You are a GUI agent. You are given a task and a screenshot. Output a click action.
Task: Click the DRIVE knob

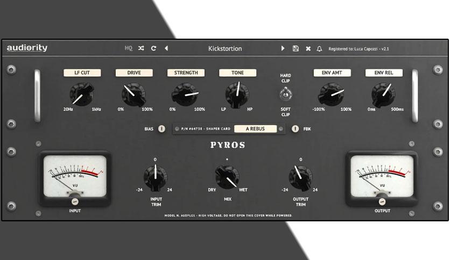tap(133, 95)
